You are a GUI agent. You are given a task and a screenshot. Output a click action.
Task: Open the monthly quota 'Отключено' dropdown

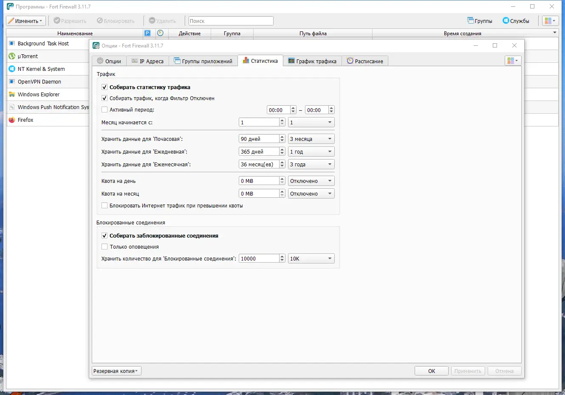point(311,193)
